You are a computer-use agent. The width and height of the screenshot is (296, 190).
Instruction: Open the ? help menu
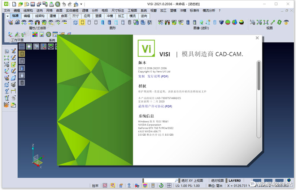[219, 10]
